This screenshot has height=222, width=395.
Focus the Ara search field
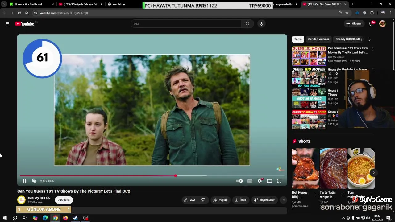[x=186, y=24]
